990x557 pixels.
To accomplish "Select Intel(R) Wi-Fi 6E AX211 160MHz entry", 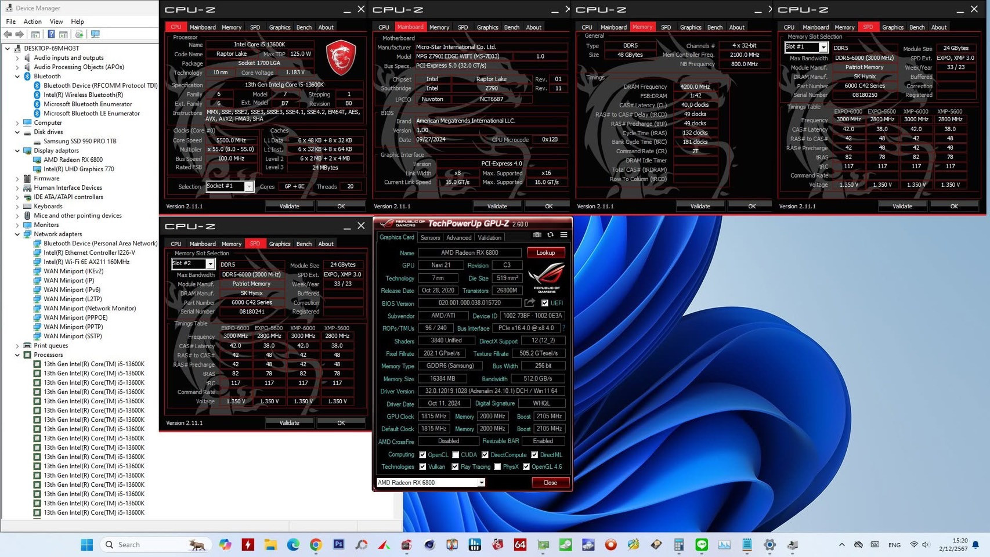I will [86, 262].
